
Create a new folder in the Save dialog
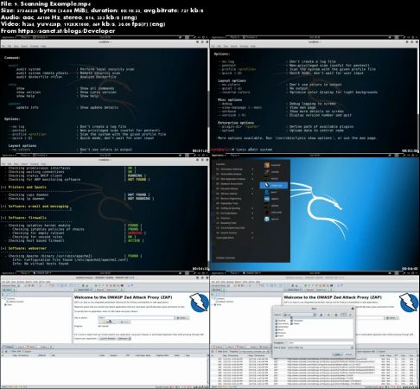[x=336, y=315]
